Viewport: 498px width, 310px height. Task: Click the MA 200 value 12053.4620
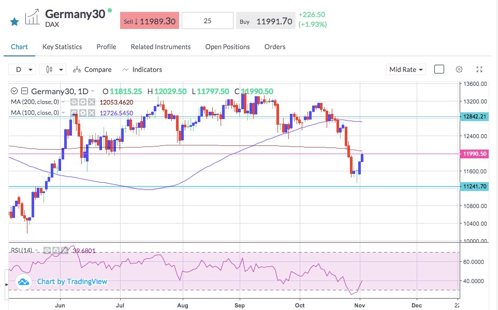coord(116,102)
